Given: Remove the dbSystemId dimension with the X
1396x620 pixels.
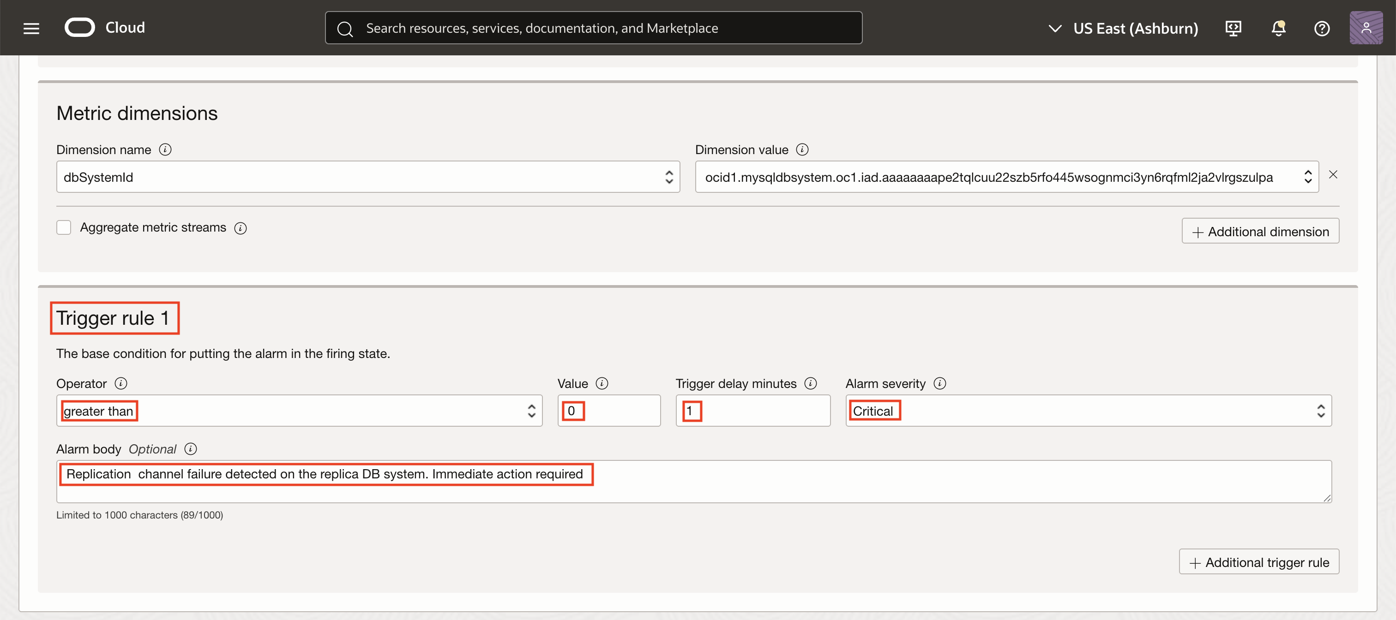Looking at the screenshot, I should pyautogui.click(x=1334, y=174).
